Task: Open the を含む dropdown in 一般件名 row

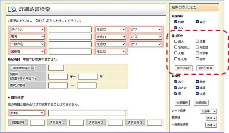Action: [111, 44]
